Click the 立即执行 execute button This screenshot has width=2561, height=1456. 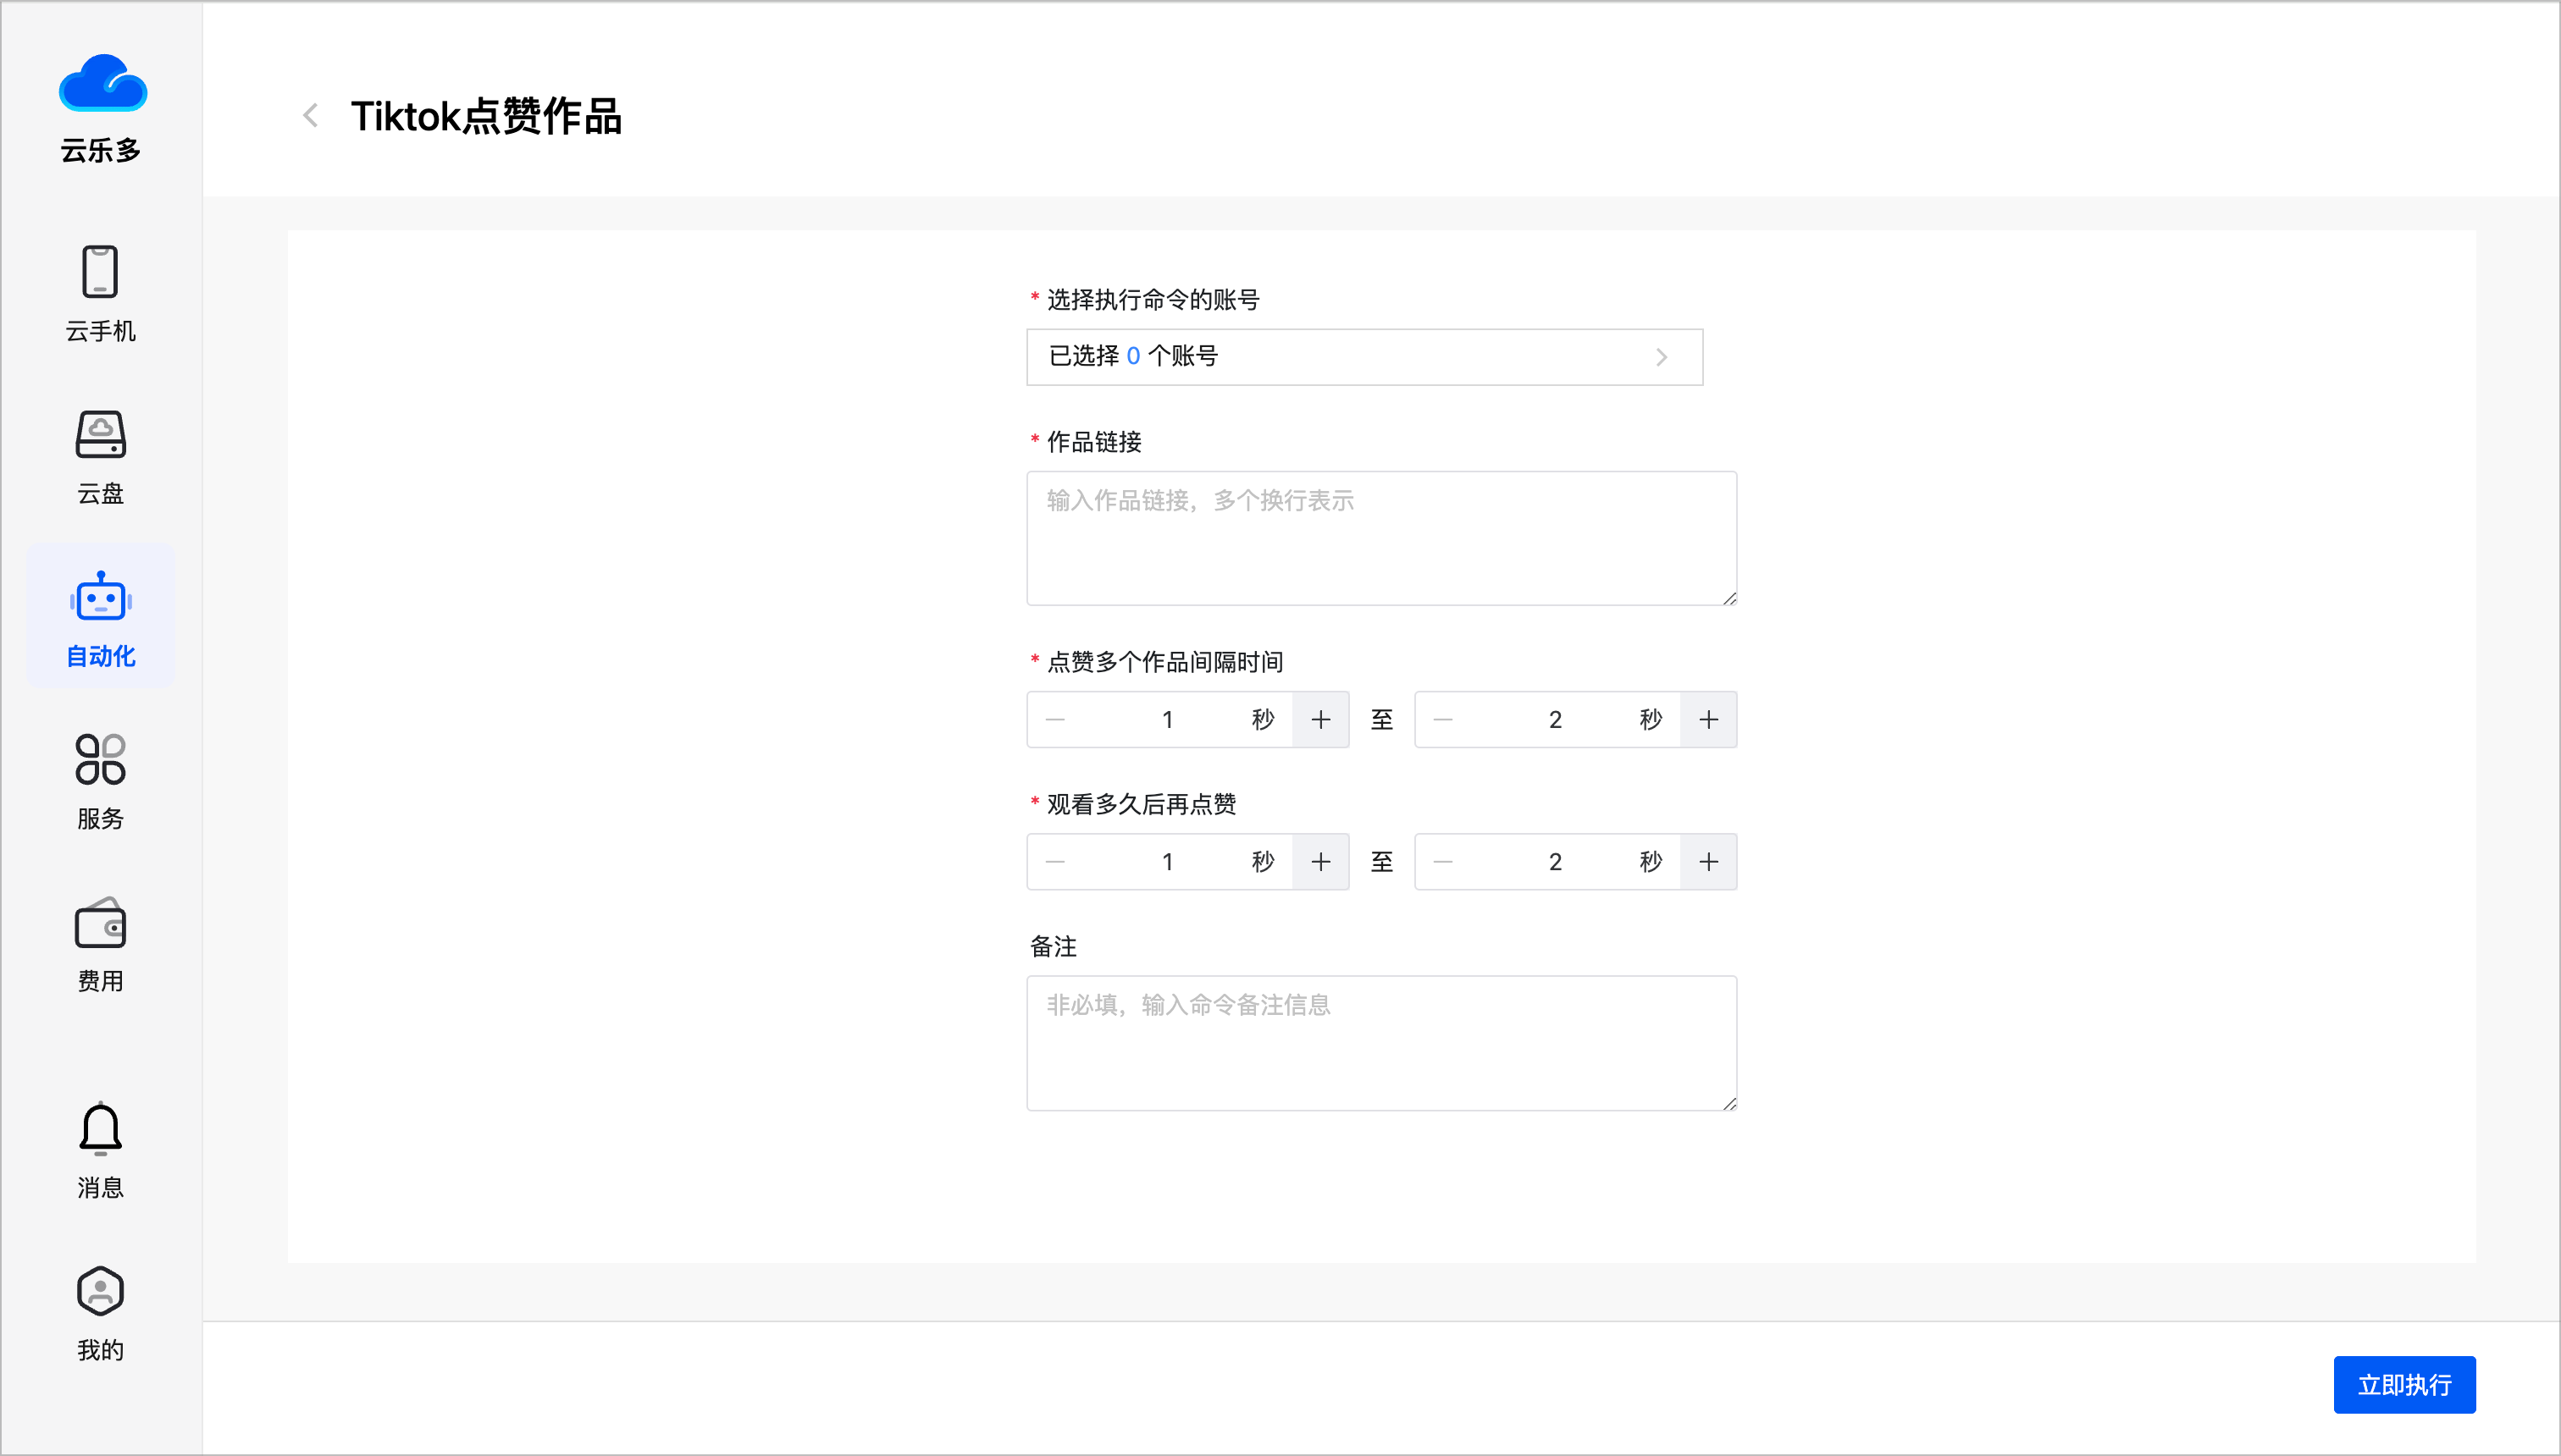pyautogui.click(x=2404, y=1385)
